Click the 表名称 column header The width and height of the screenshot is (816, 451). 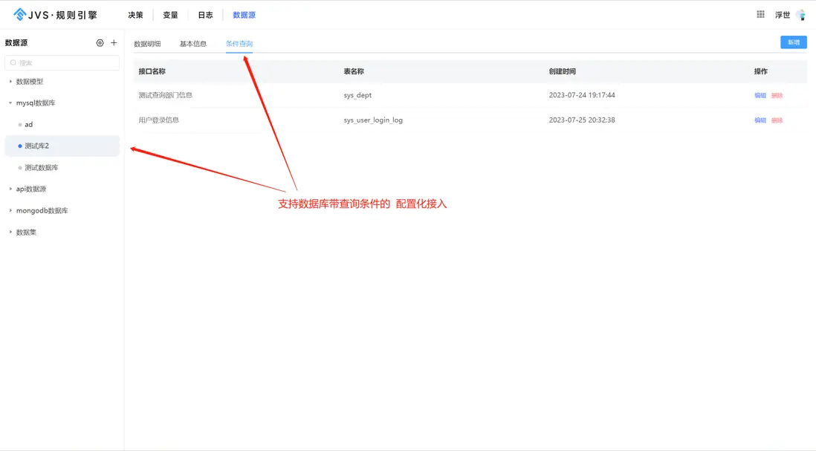coord(354,71)
